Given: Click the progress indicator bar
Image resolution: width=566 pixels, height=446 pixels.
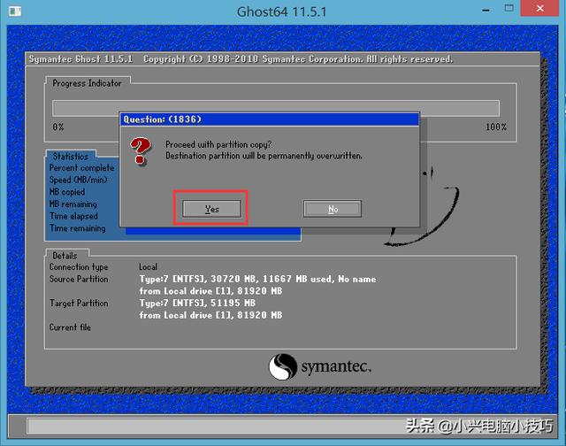Looking at the screenshot, I should 276,108.
